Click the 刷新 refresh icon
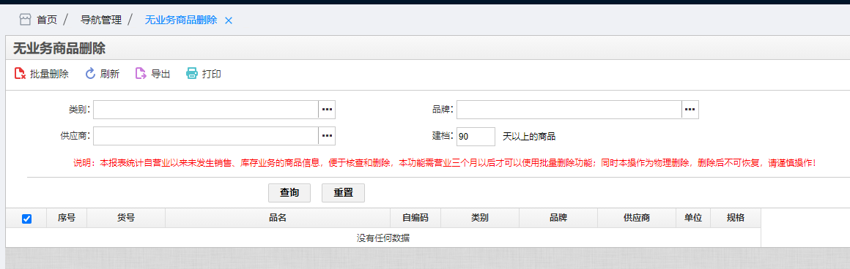Screen dimensions: 850x269 (91, 74)
